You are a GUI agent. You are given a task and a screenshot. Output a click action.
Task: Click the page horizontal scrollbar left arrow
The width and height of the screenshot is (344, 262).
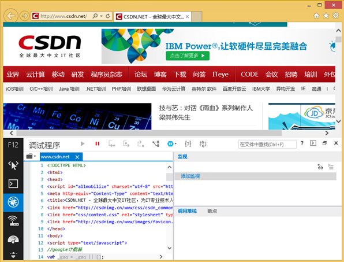coord(12,133)
